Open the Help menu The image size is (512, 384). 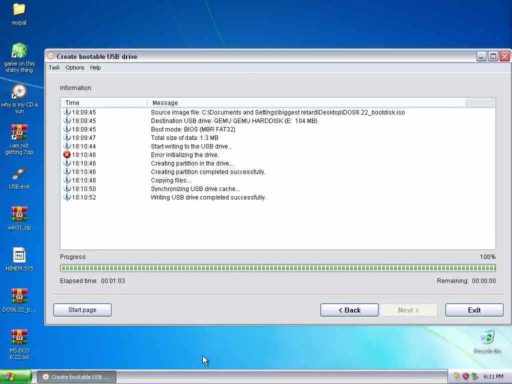tap(95, 67)
